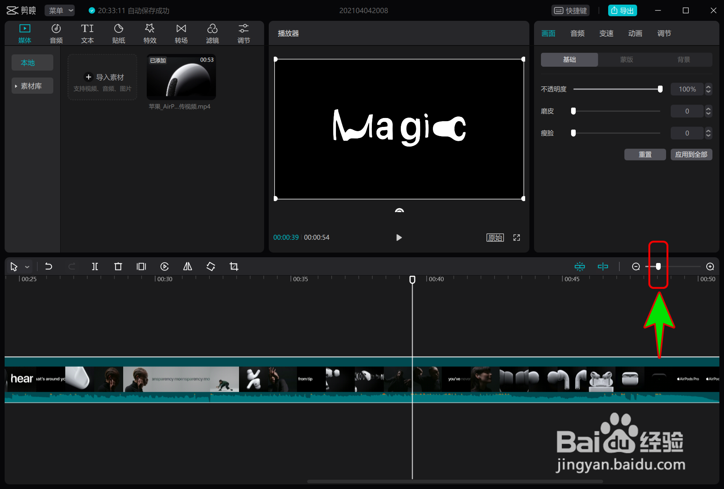
Task: Click the timeline zoom out icon
Action: [636, 266]
